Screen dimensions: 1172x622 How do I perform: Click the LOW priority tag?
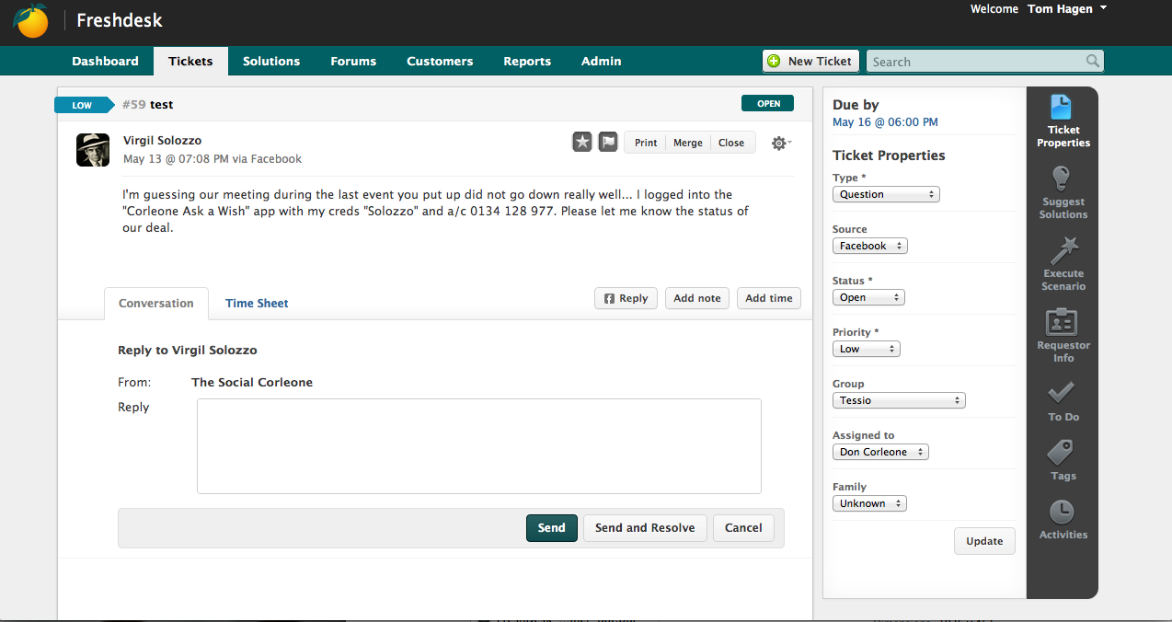(84, 105)
